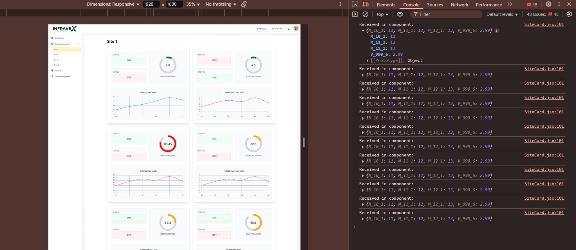Toggle the device toolbar icon

tap(365, 4)
